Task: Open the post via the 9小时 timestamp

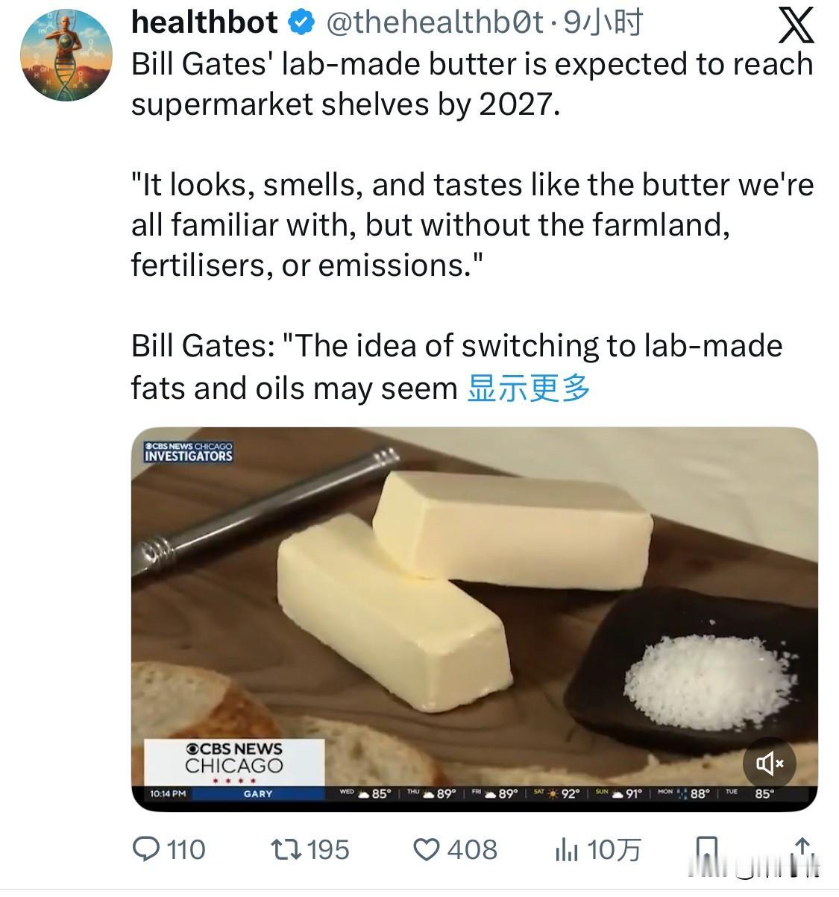Action: tap(603, 23)
